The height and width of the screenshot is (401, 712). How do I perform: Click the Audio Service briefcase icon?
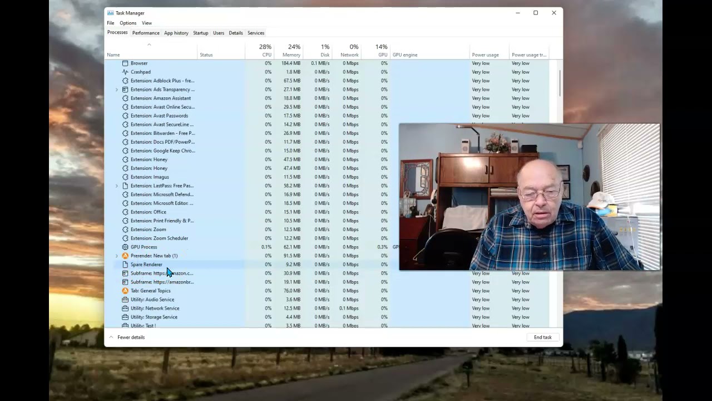click(125, 300)
